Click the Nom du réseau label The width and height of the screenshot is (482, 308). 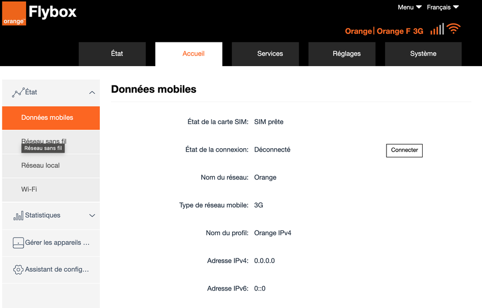pyautogui.click(x=224, y=178)
